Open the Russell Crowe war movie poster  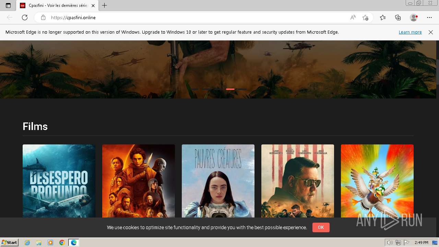pos(298,181)
